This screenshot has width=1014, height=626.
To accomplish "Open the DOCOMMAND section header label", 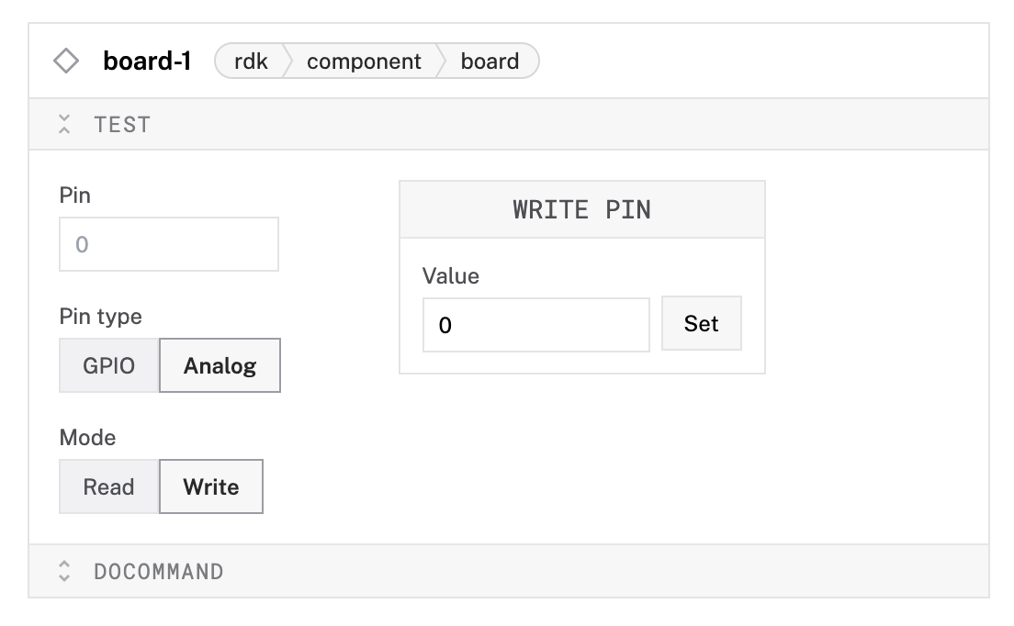I will click(158, 572).
